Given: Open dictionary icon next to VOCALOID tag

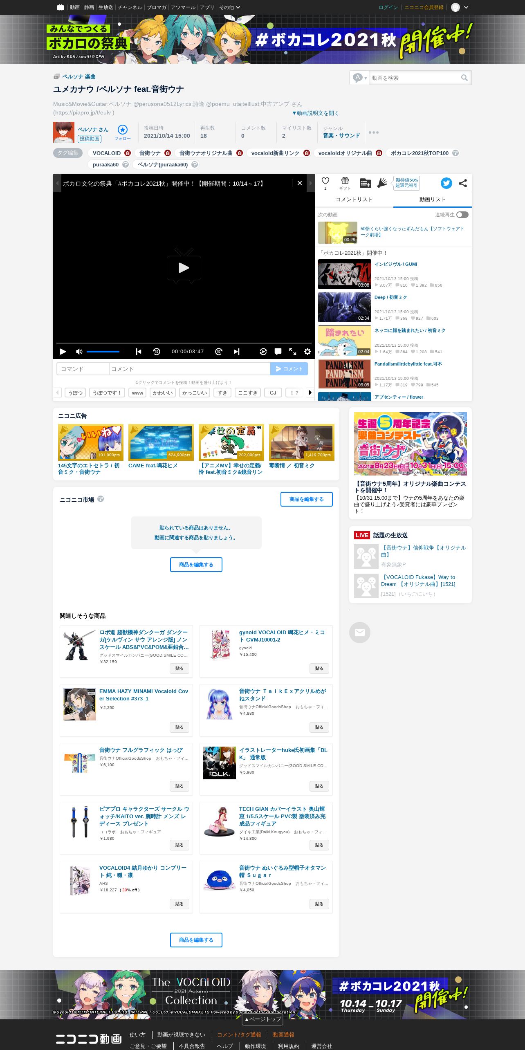Looking at the screenshot, I should click(x=128, y=153).
